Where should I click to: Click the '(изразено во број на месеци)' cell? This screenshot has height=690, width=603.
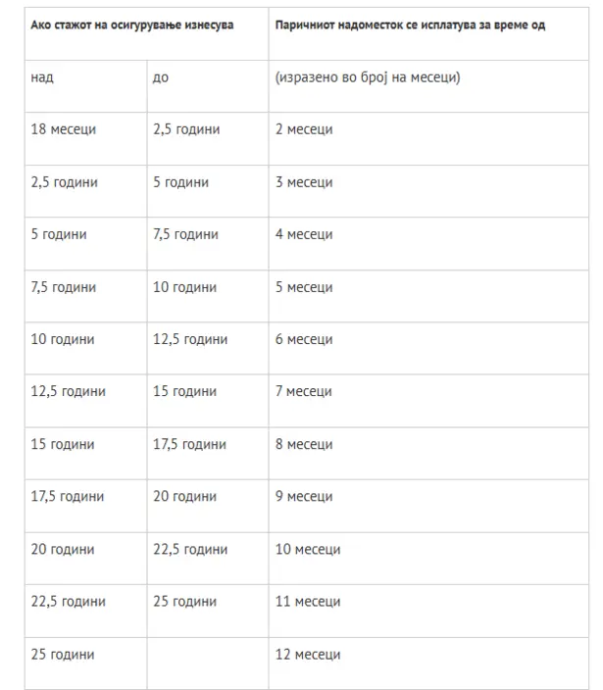tap(428, 86)
